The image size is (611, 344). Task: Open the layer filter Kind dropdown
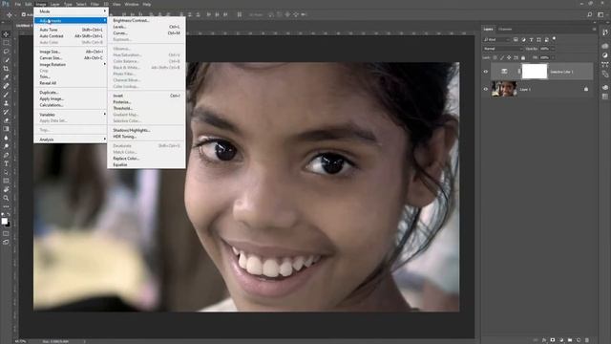496,39
